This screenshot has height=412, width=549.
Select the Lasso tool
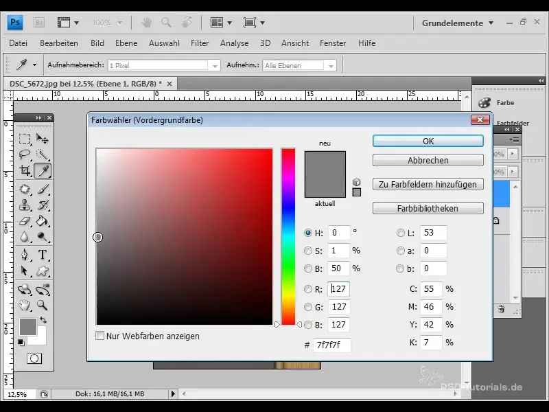25,154
